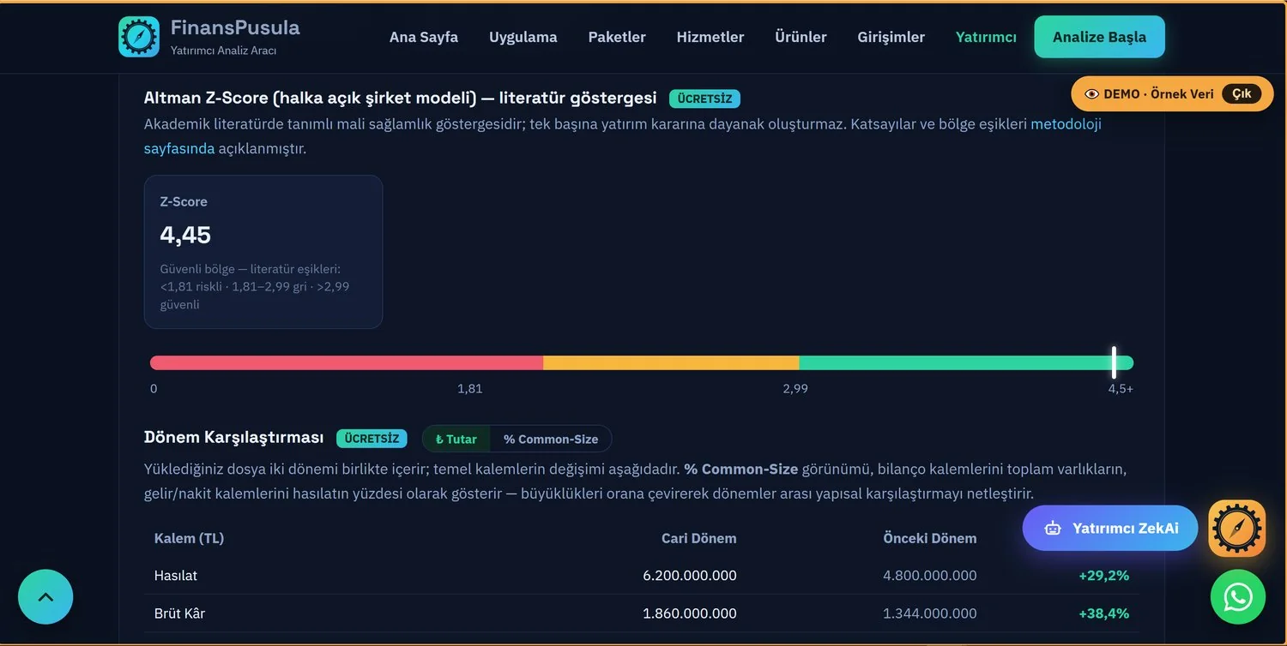Click value 6.200.000.000 in Hasılat row
The width and height of the screenshot is (1287, 646).
pos(690,576)
